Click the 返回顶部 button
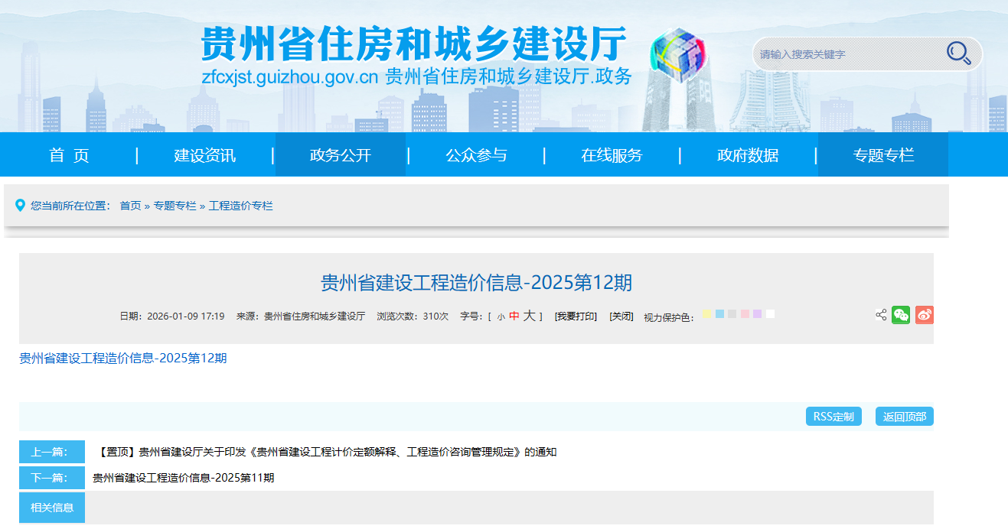 pyautogui.click(x=904, y=417)
